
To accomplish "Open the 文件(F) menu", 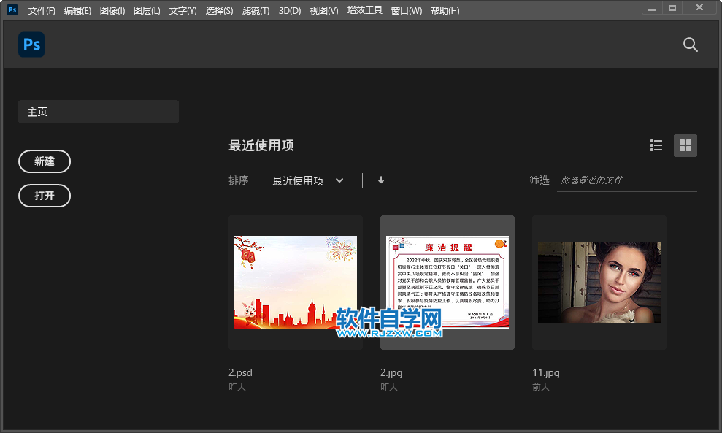I will click(x=42, y=11).
